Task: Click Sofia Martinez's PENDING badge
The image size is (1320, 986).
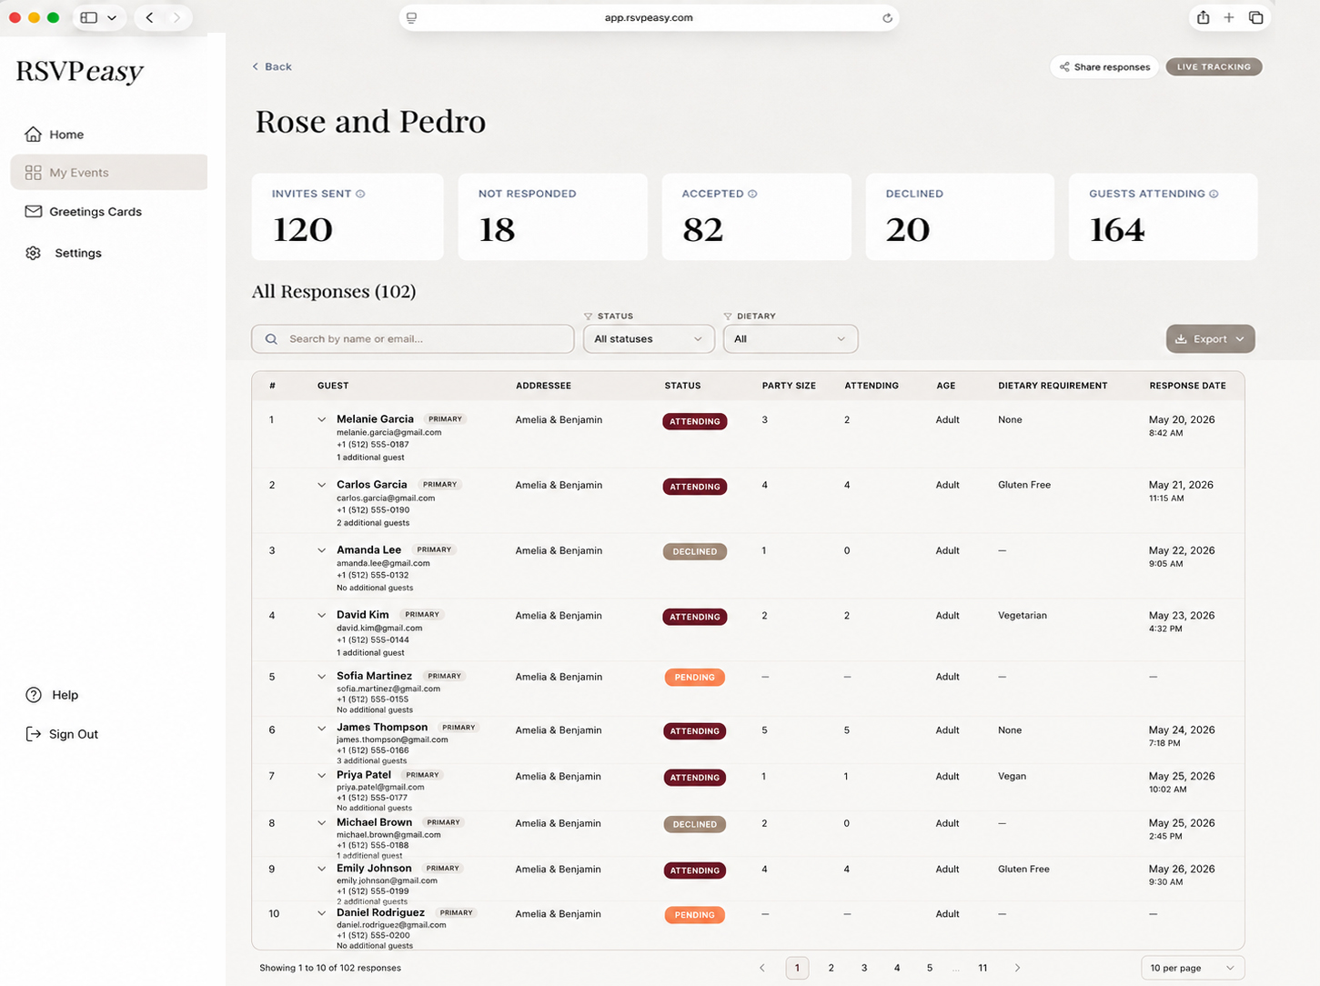Action: [695, 678]
